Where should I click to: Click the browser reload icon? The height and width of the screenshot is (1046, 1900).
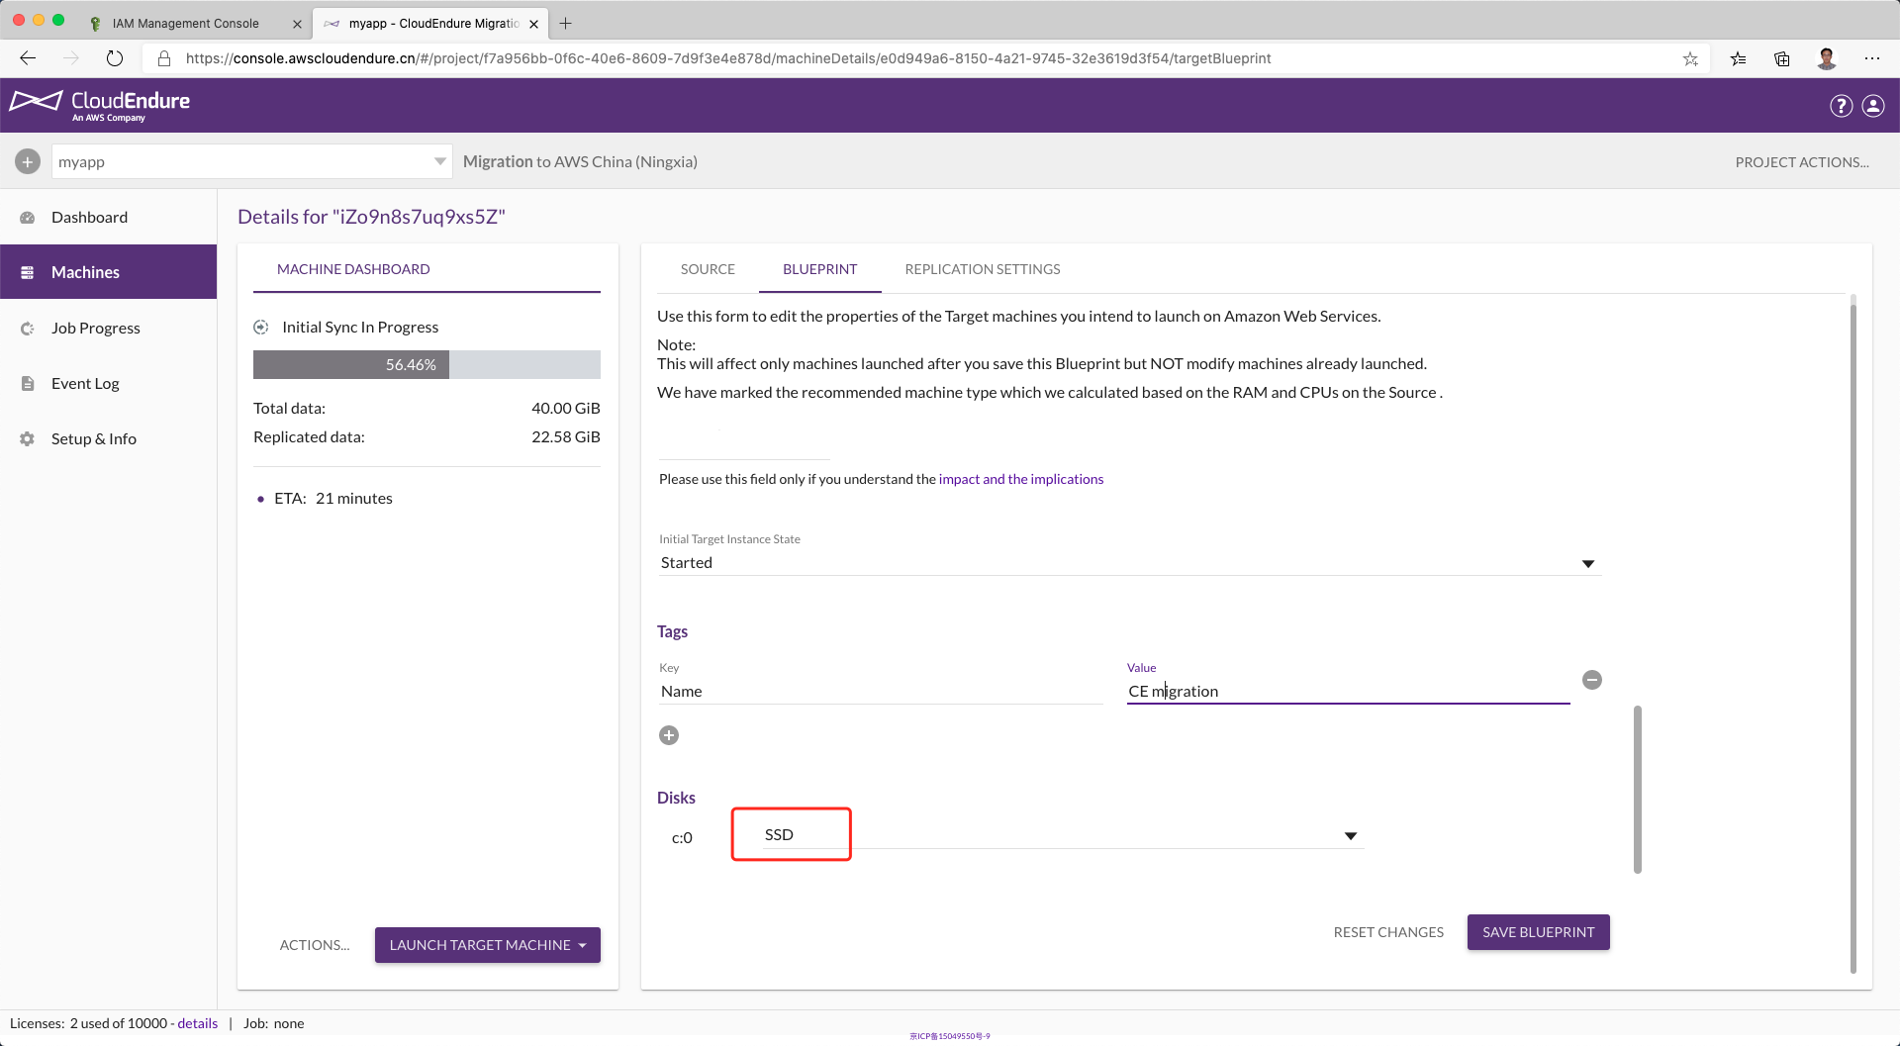(x=115, y=58)
